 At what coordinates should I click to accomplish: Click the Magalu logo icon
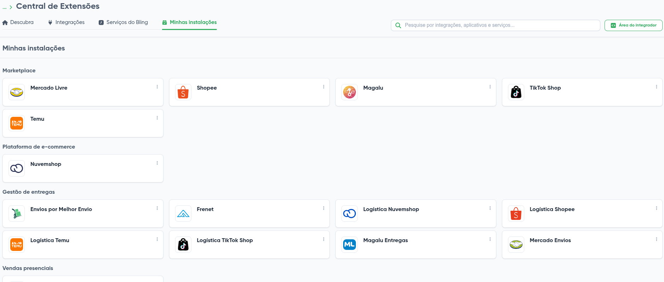pyautogui.click(x=350, y=92)
